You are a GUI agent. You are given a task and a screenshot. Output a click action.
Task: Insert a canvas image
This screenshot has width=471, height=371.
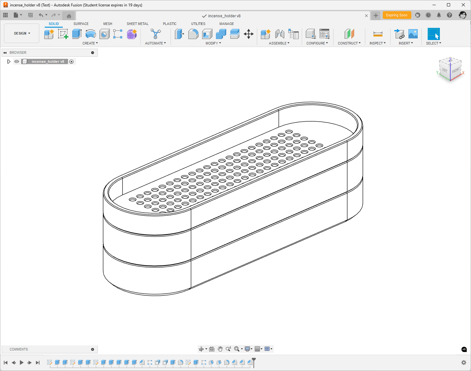[413, 34]
